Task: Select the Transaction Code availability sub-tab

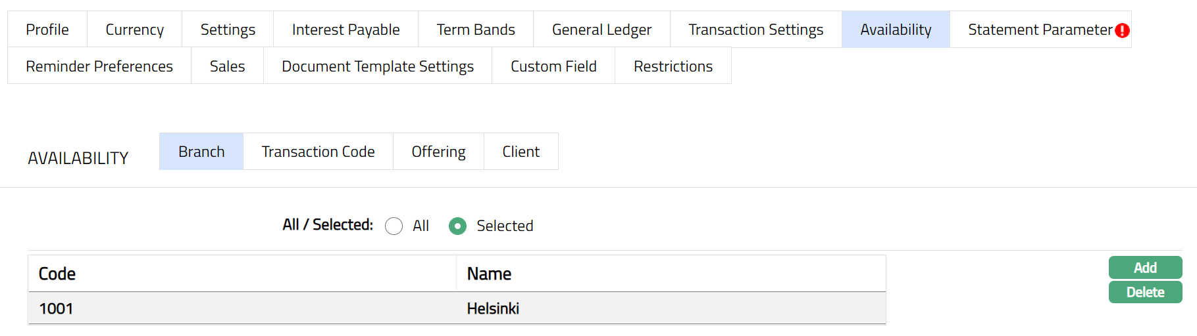Action: click(318, 152)
